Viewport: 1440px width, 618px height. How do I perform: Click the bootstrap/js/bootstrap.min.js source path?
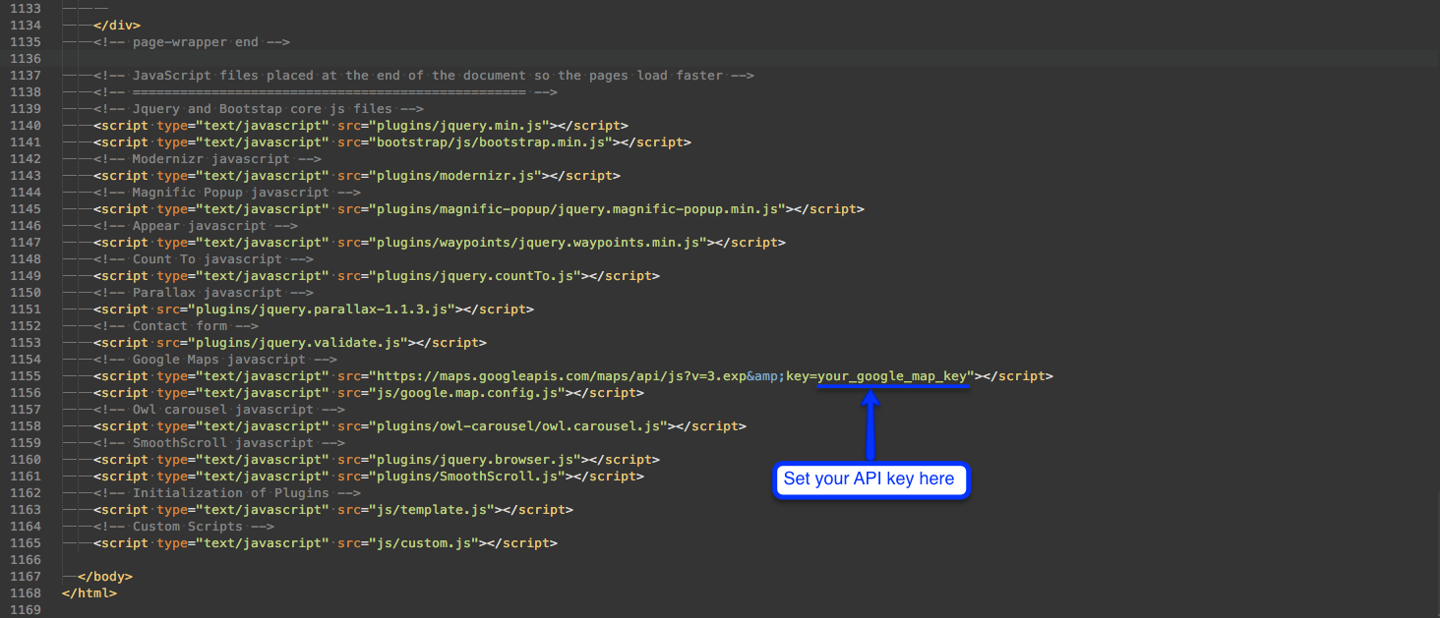pos(490,142)
